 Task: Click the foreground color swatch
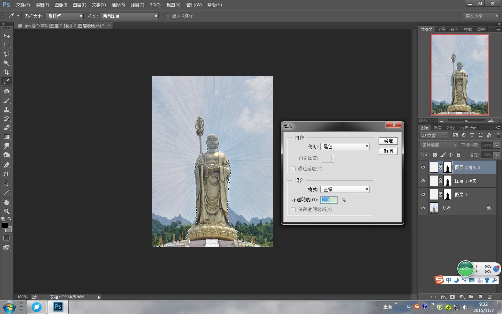click(x=5, y=226)
